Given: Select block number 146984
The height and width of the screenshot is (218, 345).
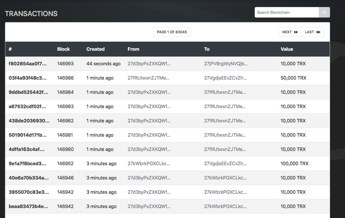Looking at the screenshot, I should (x=65, y=92).
